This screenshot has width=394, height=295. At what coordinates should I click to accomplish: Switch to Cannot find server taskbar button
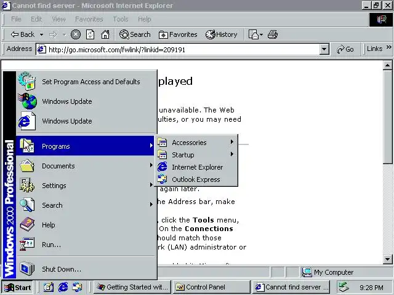tap(291, 287)
